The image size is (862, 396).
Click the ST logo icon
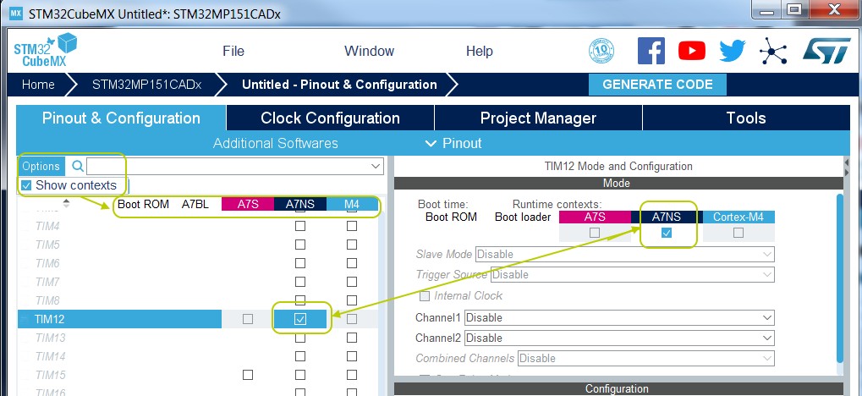point(826,51)
